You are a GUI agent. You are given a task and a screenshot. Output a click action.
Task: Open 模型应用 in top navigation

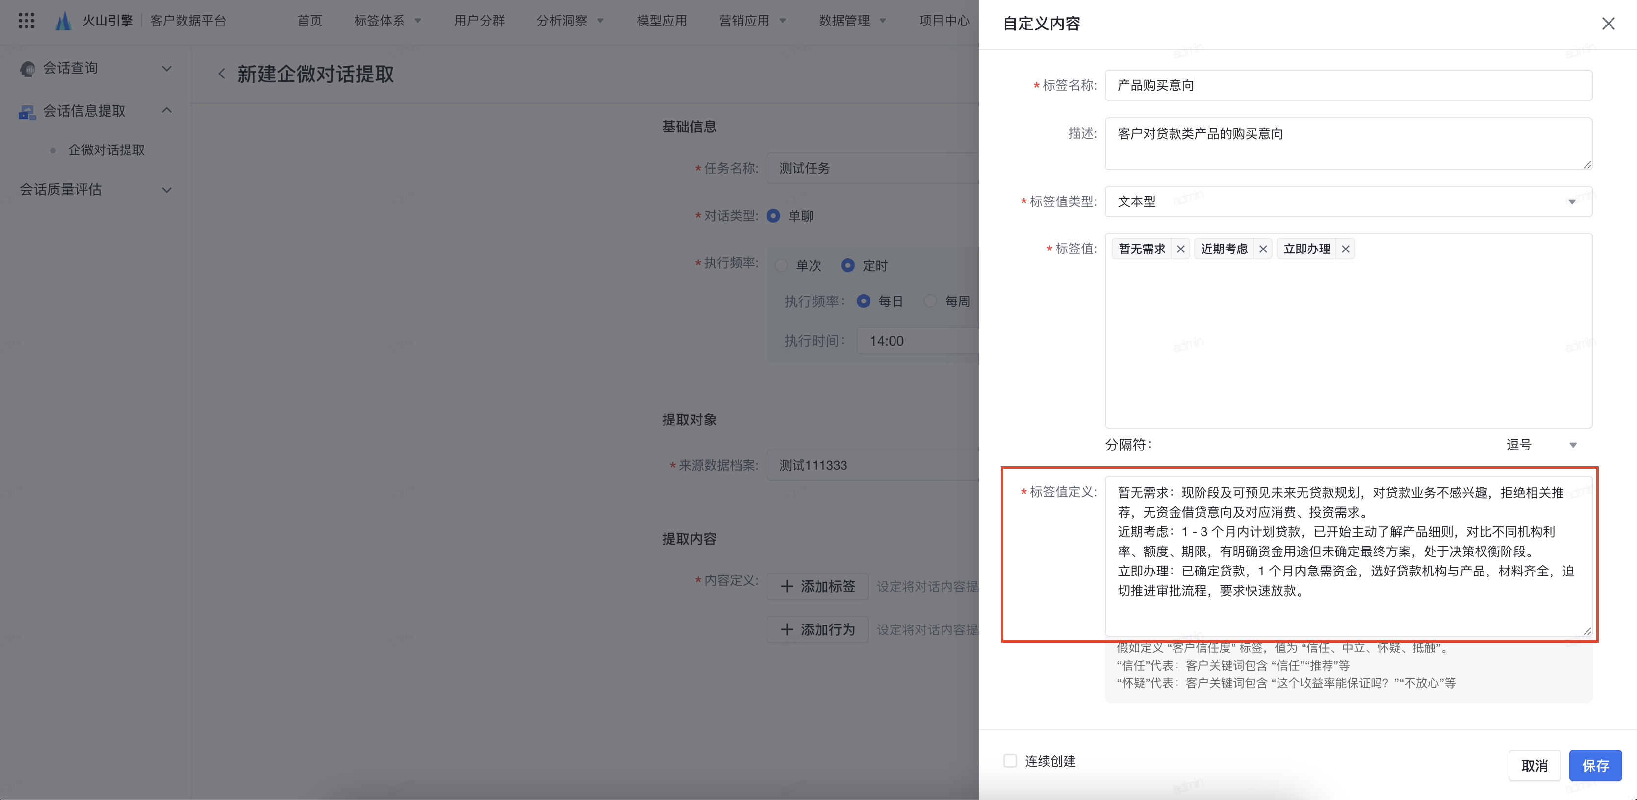tap(662, 21)
